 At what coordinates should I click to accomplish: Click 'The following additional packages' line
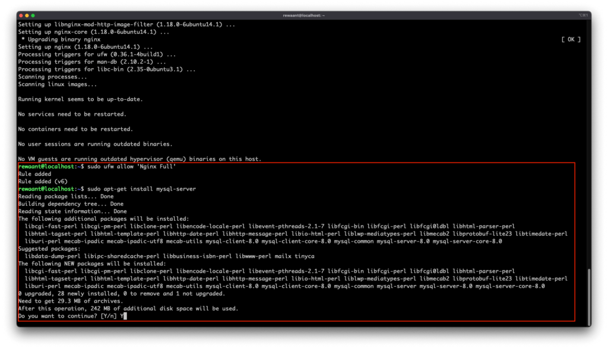click(x=103, y=218)
